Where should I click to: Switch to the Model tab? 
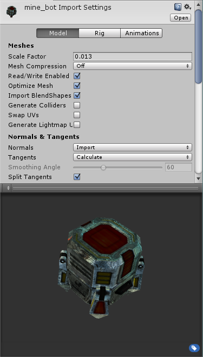58,33
